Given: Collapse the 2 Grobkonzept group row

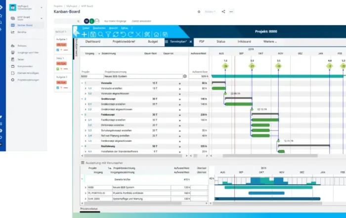Looking at the screenshot, I should pyautogui.click(x=82, y=99).
